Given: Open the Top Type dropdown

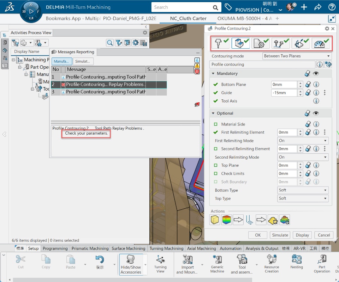Looking at the screenshot, I should [303, 198].
